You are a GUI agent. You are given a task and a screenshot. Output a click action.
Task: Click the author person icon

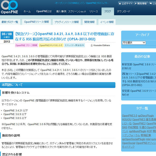pyautogui.click(x=92, y=45)
